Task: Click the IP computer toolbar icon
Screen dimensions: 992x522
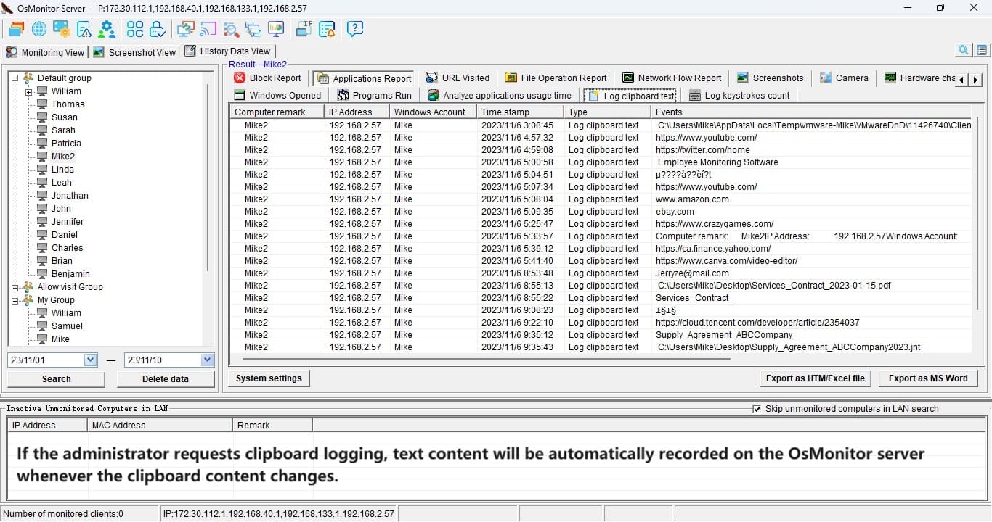Action: click(304, 29)
